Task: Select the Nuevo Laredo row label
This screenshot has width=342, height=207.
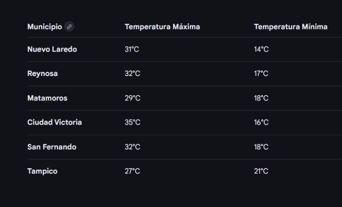Action: tap(52, 50)
